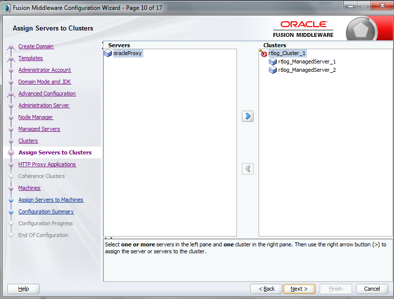Go to the Templates step

(31, 58)
